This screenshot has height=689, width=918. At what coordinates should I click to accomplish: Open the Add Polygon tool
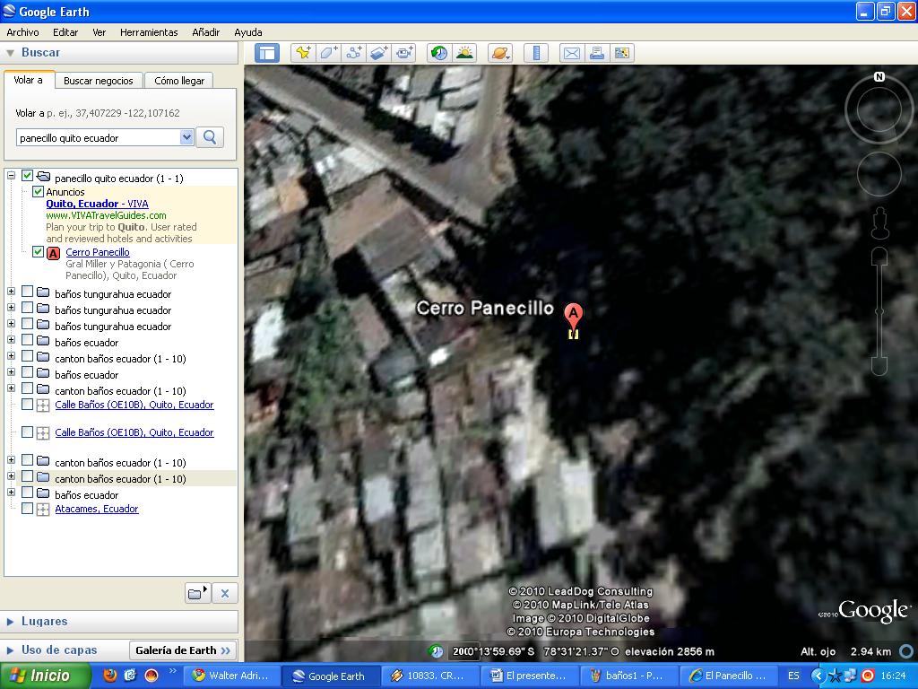328,52
